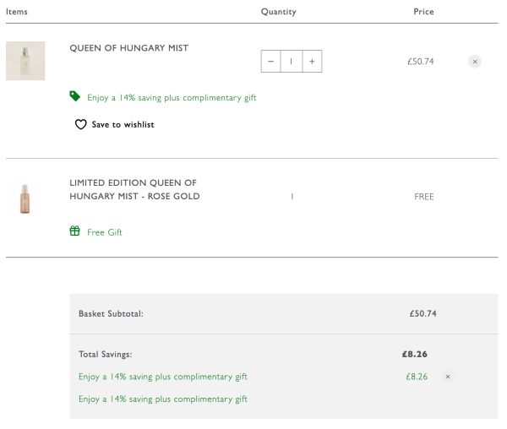
Task: Click the Save to wishlist text
Action: pos(123,125)
